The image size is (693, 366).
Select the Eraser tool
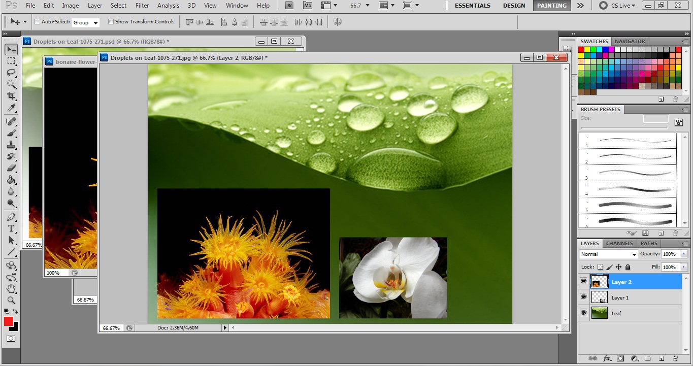pos(11,168)
